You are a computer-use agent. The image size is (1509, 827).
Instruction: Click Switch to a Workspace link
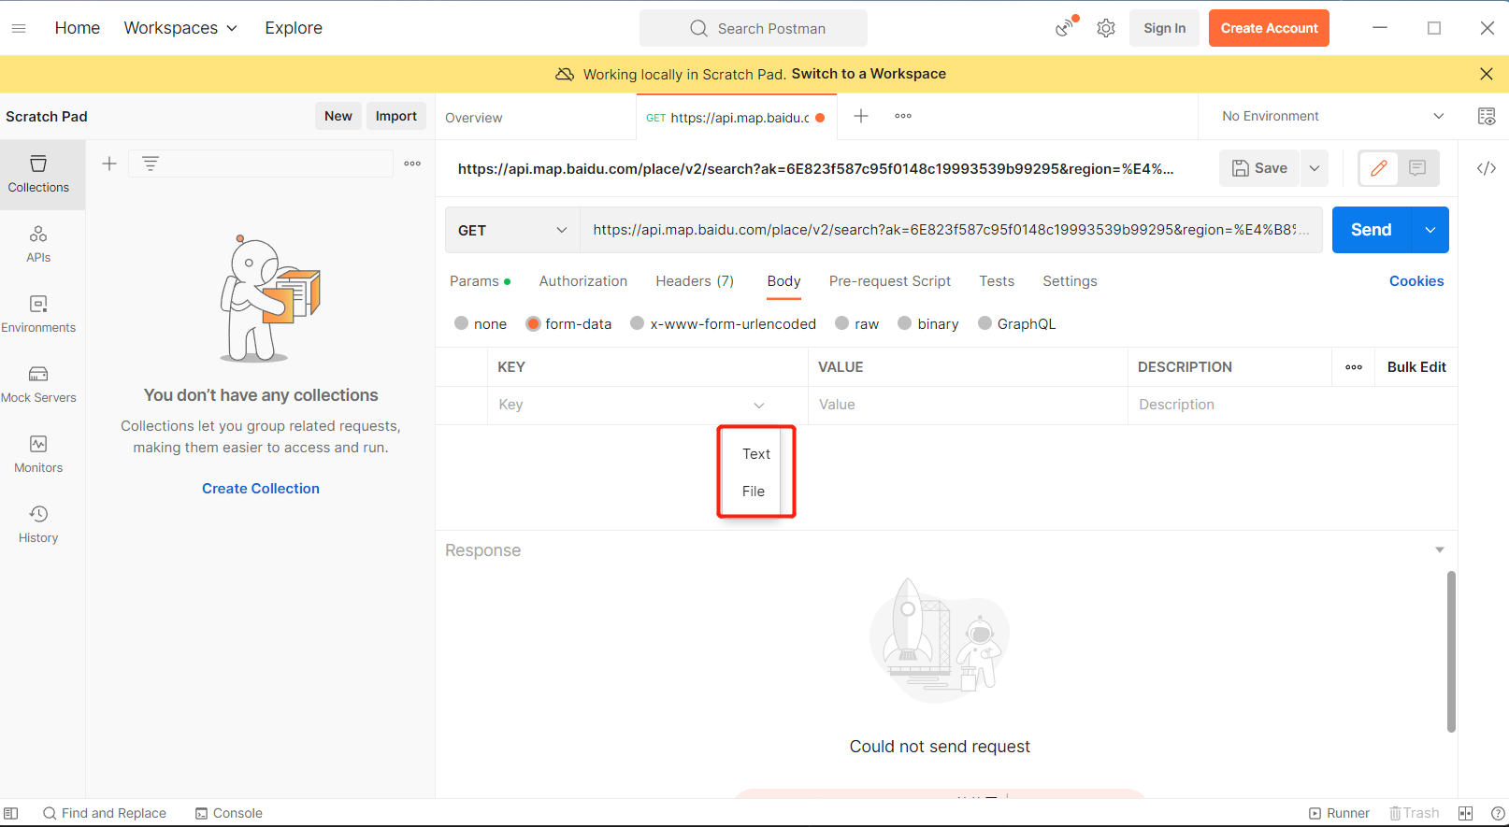[x=869, y=74]
